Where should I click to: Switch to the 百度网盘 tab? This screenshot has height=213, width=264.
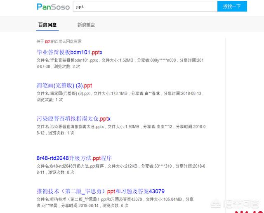tap(47, 25)
